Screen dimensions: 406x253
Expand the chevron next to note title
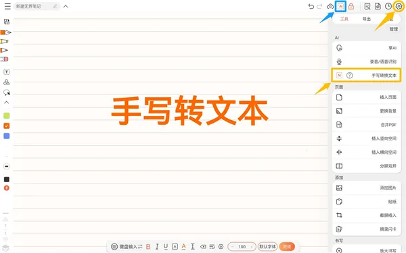point(66,7)
